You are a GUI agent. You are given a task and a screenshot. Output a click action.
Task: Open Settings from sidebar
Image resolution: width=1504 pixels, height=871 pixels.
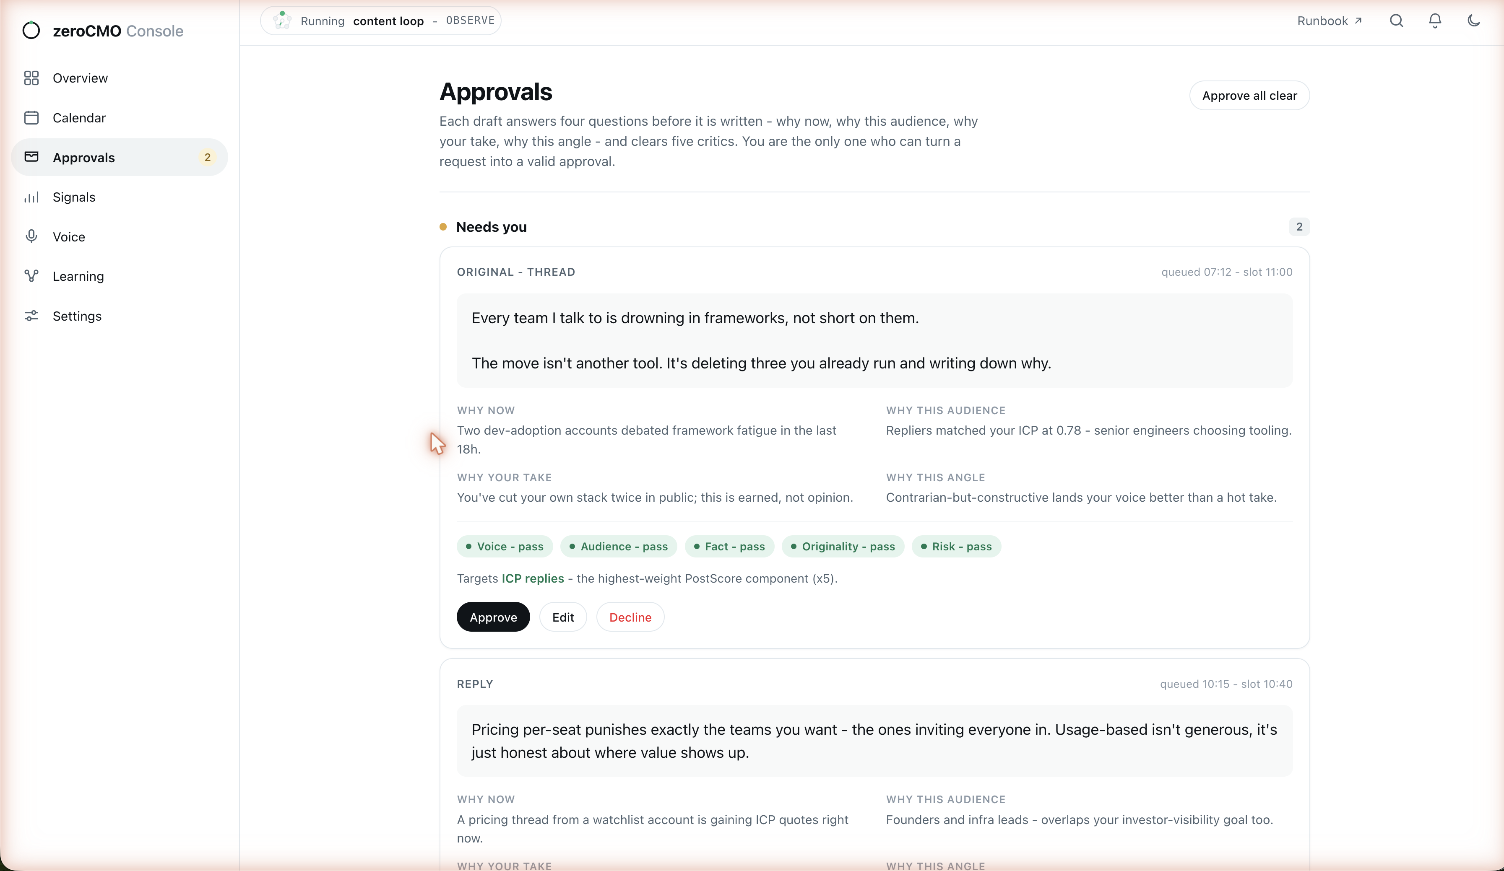click(120, 316)
